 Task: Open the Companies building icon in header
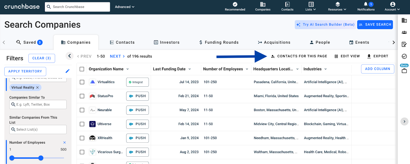click(x=263, y=4)
